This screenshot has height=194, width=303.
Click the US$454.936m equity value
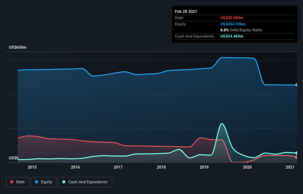(233, 24)
